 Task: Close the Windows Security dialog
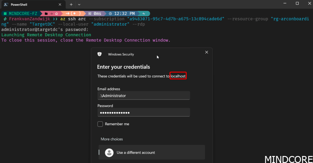(207, 52)
